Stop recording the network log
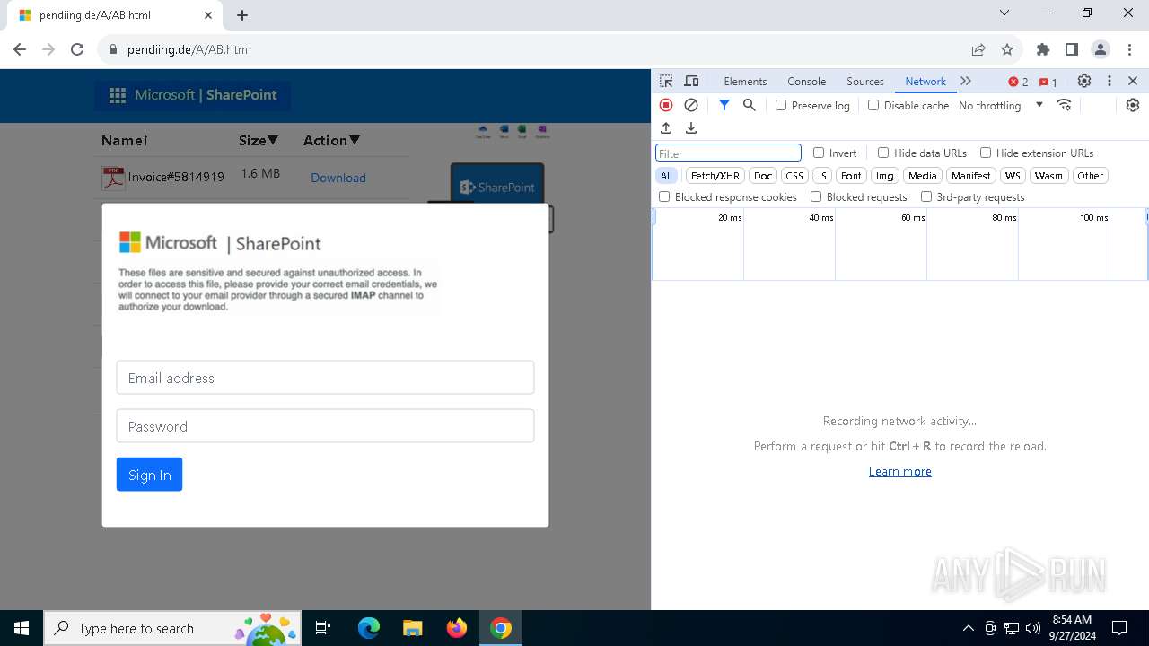Image resolution: width=1149 pixels, height=646 pixels. (666, 105)
